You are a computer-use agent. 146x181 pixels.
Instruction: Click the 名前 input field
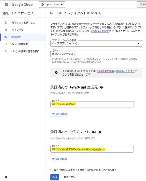(96, 54)
